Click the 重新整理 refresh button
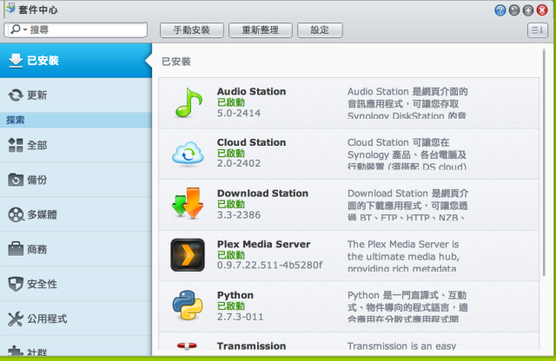This screenshot has width=556, height=361. click(x=261, y=30)
